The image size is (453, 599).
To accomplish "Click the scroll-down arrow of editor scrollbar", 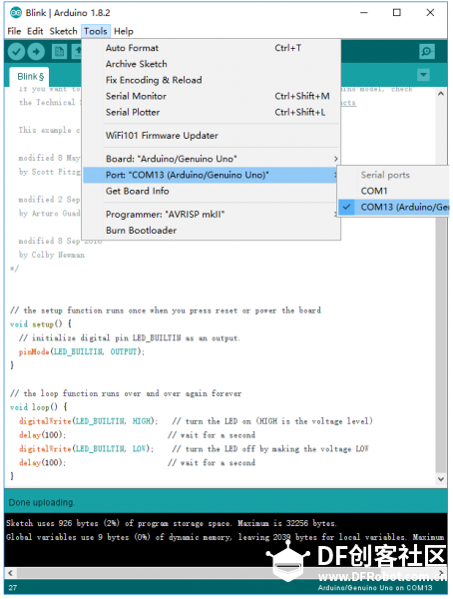I will pyautogui.click(x=441, y=478).
